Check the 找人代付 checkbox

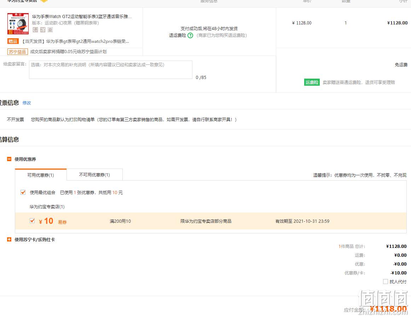[x=385, y=282]
